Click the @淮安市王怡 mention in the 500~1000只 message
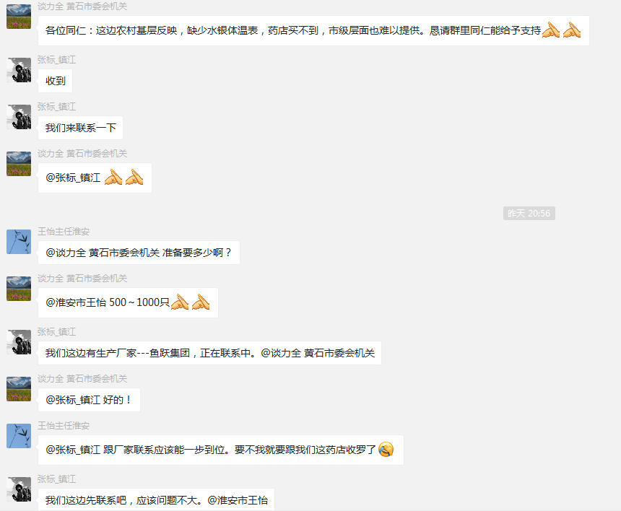 pyautogui.click(x=76, y=302)
